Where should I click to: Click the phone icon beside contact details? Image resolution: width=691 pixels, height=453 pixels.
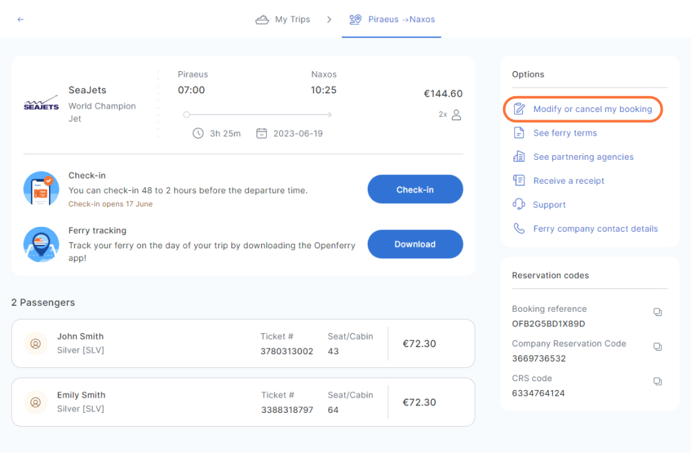519,228
